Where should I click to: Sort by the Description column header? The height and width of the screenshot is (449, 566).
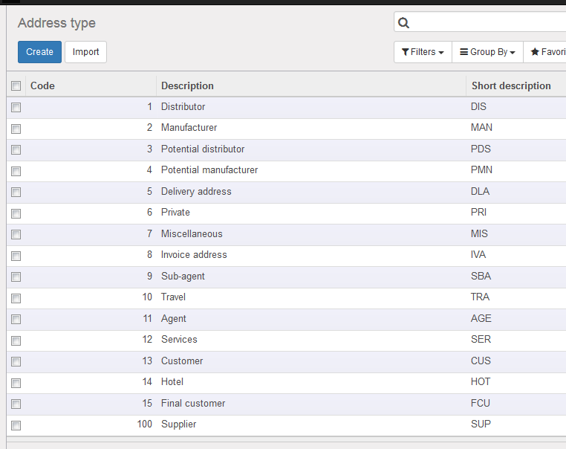click(187, 85)
